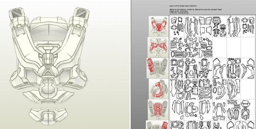Select thumbnail showing red curved shoulder strap
This screenshot has height=129, width=256.
pyautogui.click(x=159, y=89)
